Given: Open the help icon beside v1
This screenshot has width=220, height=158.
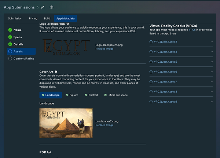Looking at the screenshot, I should pyautogui.click(x=51, y=7).
